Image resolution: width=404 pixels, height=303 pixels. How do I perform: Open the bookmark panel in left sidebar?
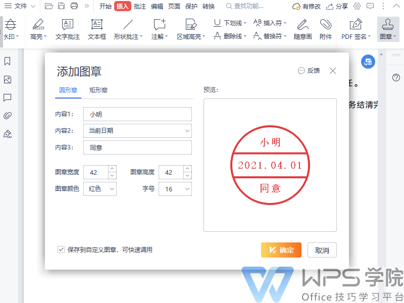(x=8, y=61)
